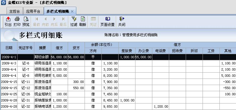Click the 刷新 refresh icon
The width and height of the screenshot is (236, 110).
[83, 19]
